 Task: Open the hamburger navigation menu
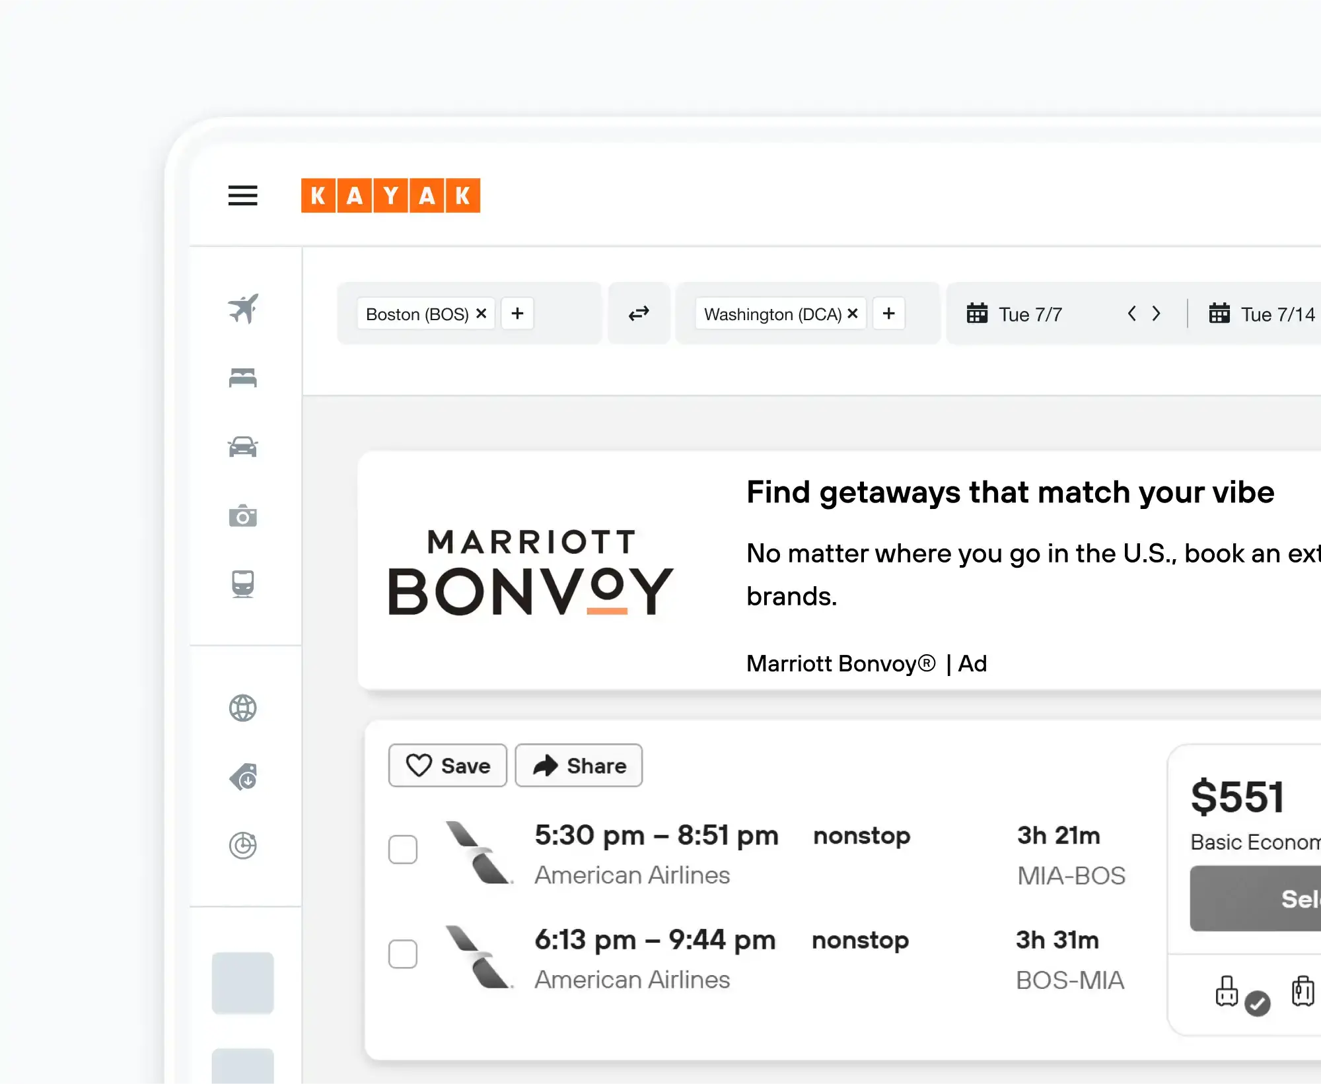click(x=242, y=195)
